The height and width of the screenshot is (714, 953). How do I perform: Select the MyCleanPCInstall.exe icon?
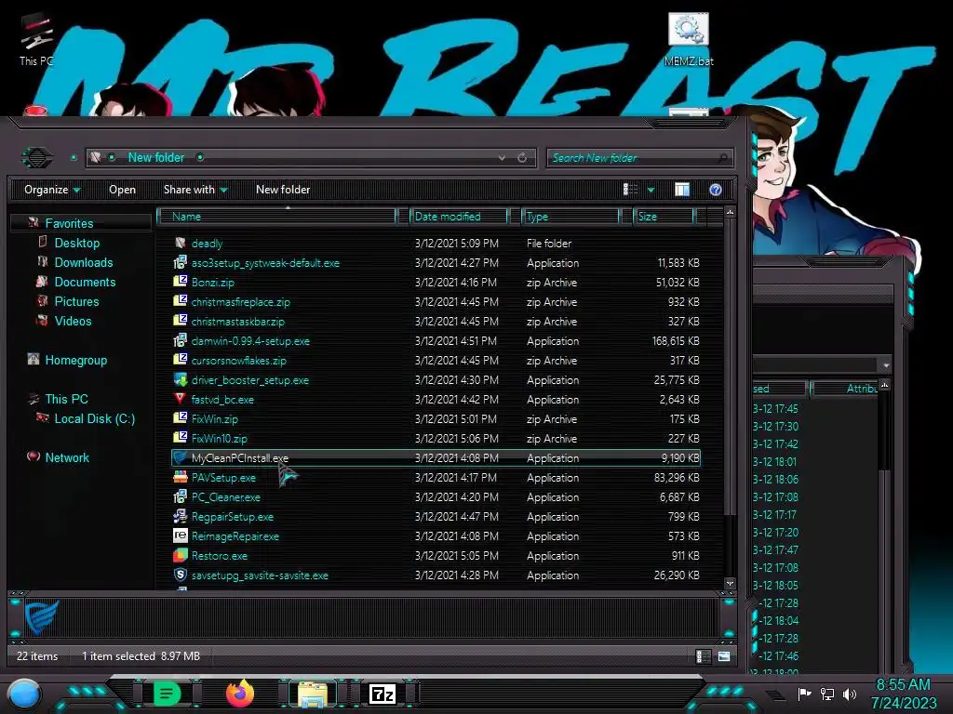[180, 457]
